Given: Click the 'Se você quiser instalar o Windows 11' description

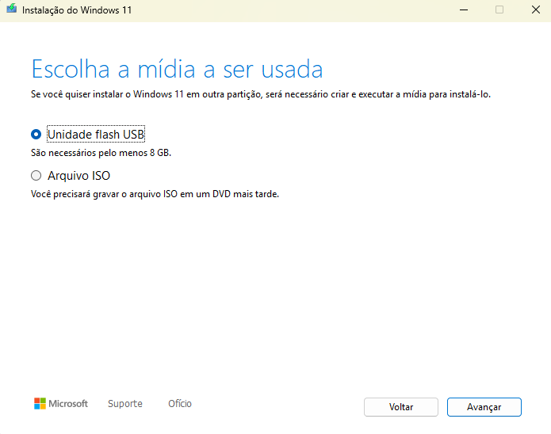Looking at the screenshot, I should pyautogui.click(x=261, y=94).
